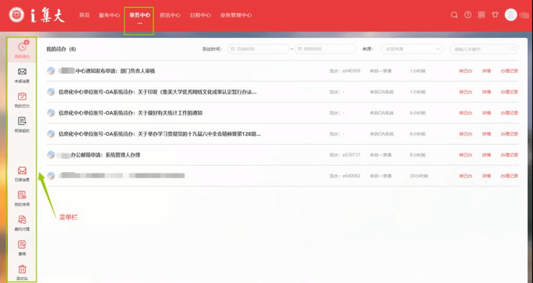Image resolution: width=533 pixels, height=283 pixels.
Task: Open the QR code icon in the header
Action: [481, 15]
